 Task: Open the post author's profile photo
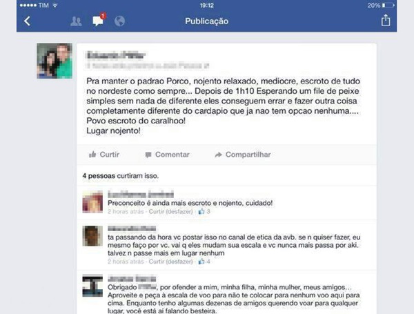coord(55,61)
